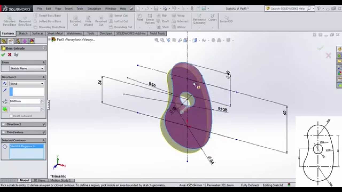The image size is (342, 192).
Task: Click the Section View icon
Action: [174, 40]
